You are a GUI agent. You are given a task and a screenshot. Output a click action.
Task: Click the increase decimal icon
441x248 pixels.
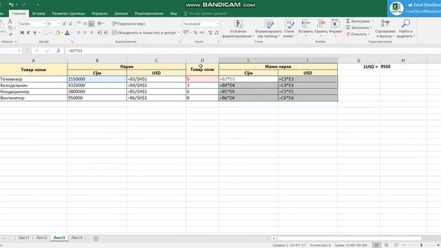210,33
